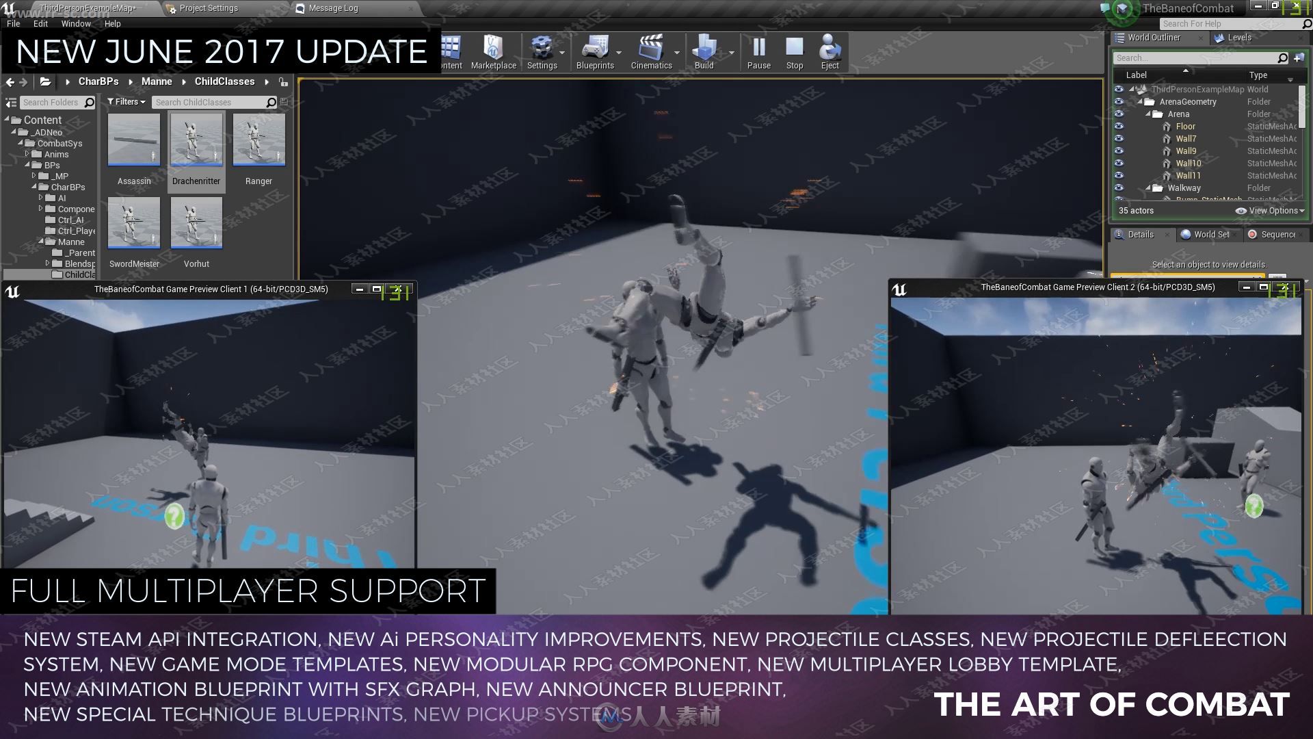Toggle visibility eye icon for Wall7
This screenshot has height=739, width=1313.
pos(1120,138)
